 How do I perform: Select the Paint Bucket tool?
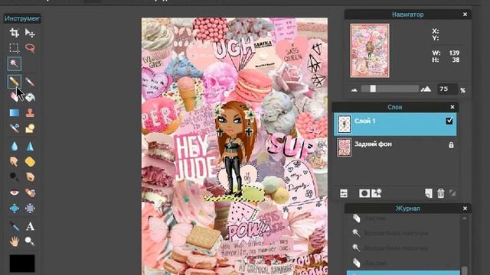pos(30,97)
